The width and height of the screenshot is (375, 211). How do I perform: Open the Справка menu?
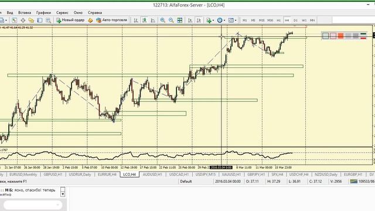click(95, 13)
